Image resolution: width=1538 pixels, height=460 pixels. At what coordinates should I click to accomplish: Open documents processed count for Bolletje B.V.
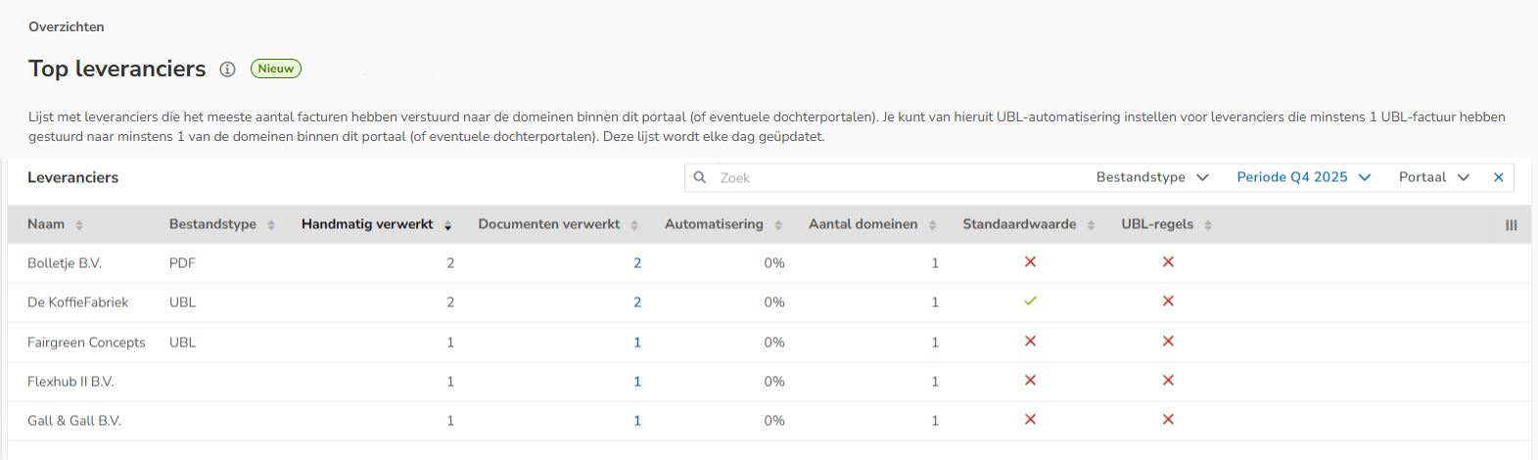click(637, 263)
